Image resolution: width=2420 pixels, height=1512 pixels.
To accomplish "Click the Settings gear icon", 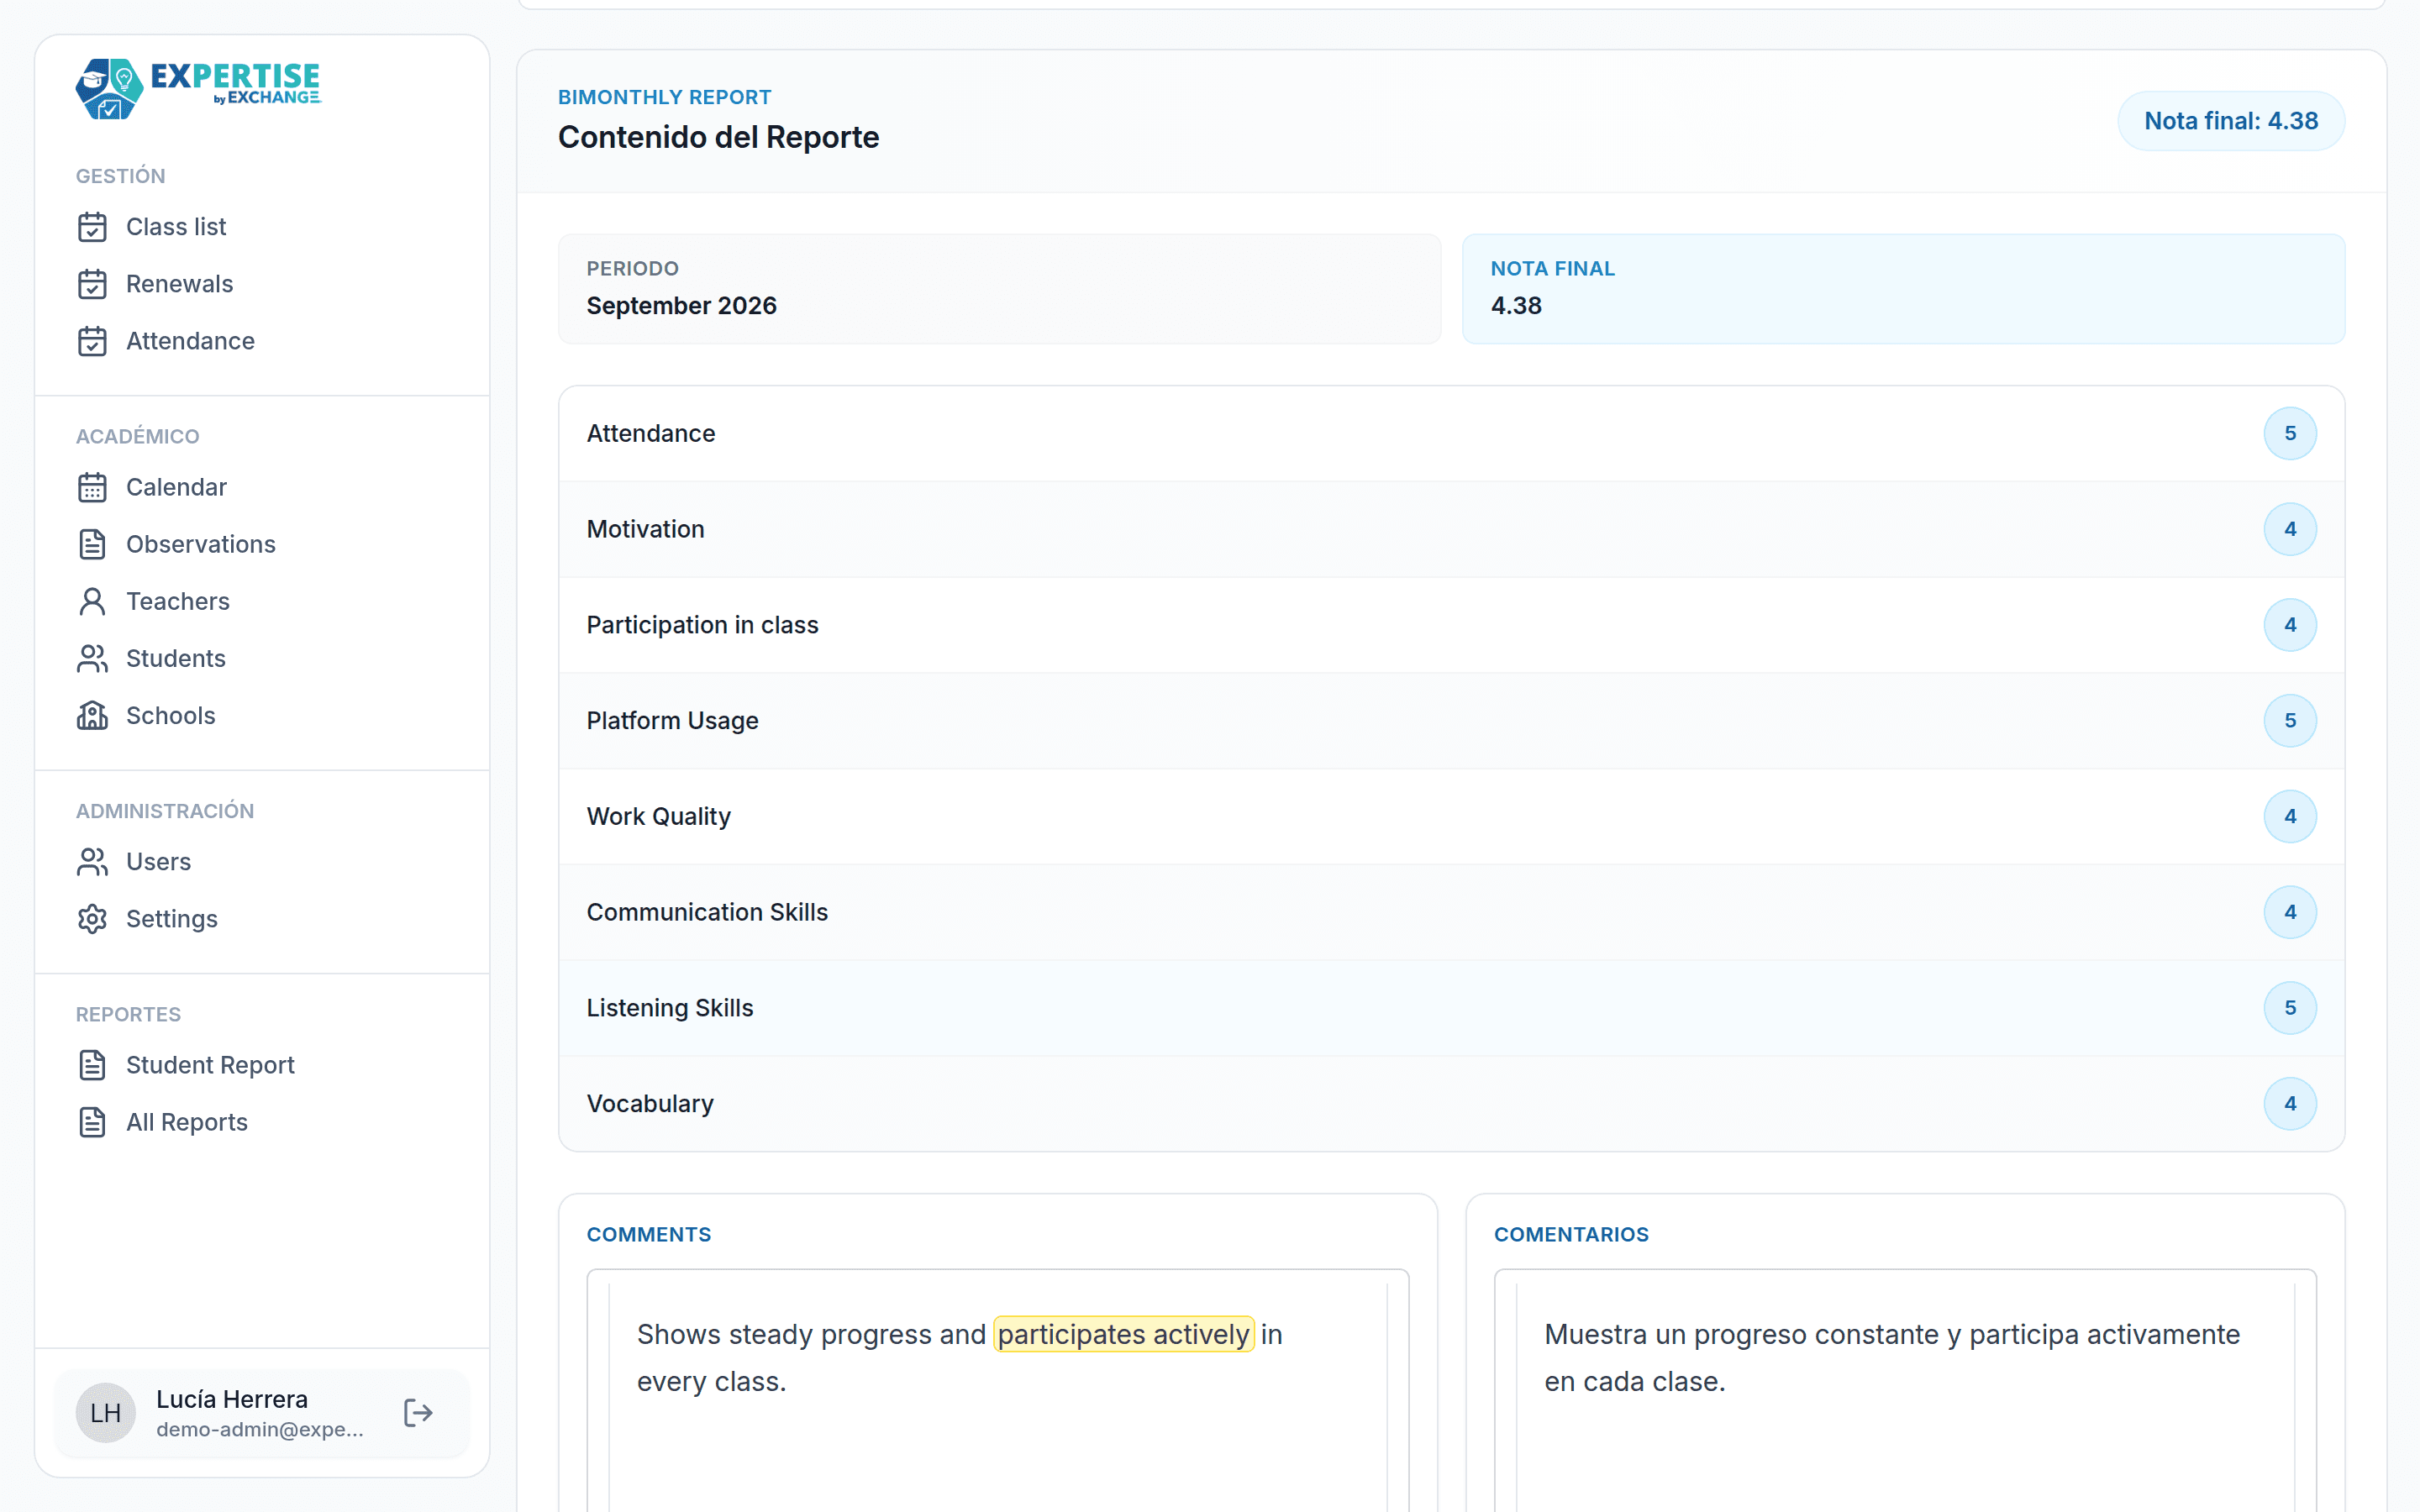I will click(x=92, y=918).
